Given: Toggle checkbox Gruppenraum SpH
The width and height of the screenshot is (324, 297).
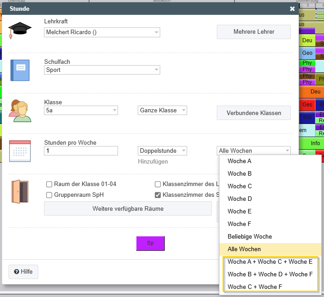Looking at the screenshot, I should (x=49, y=195).
